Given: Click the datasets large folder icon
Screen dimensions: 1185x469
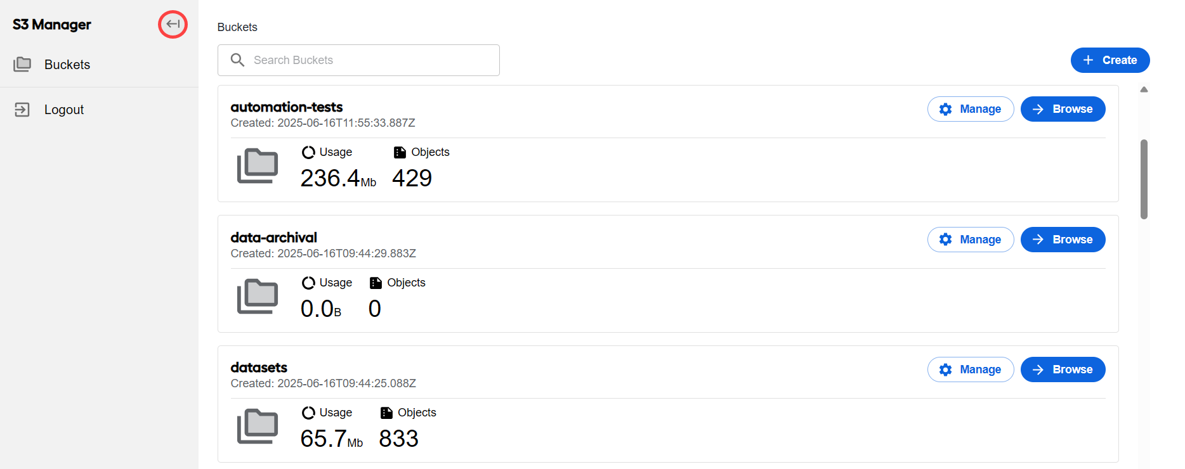Looking at the screenshot, I should [x=258, y=426].
